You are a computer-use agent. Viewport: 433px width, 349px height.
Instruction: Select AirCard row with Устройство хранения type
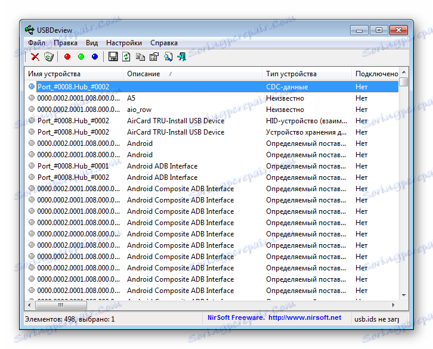(x=212, y=132)
